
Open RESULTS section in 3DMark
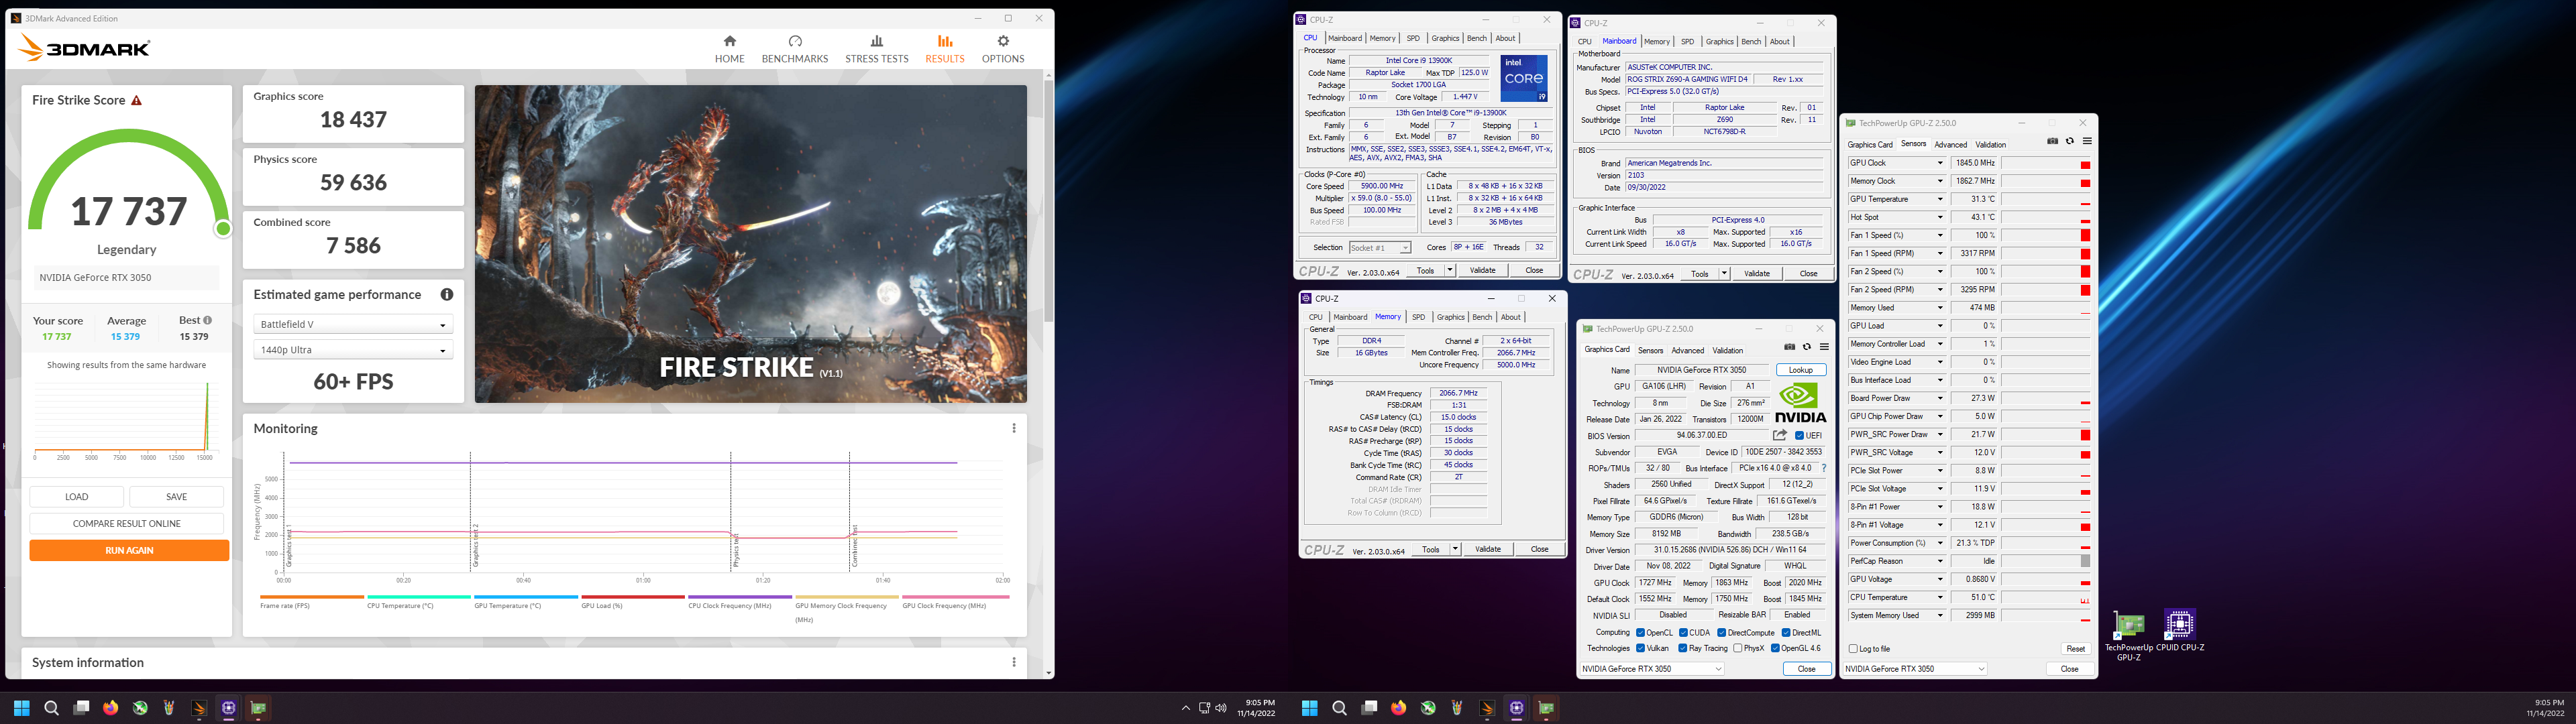[x=944, y=49]
